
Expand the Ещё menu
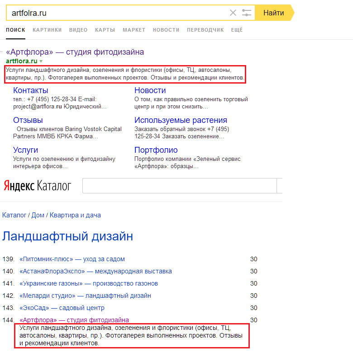tap(237, 30)
